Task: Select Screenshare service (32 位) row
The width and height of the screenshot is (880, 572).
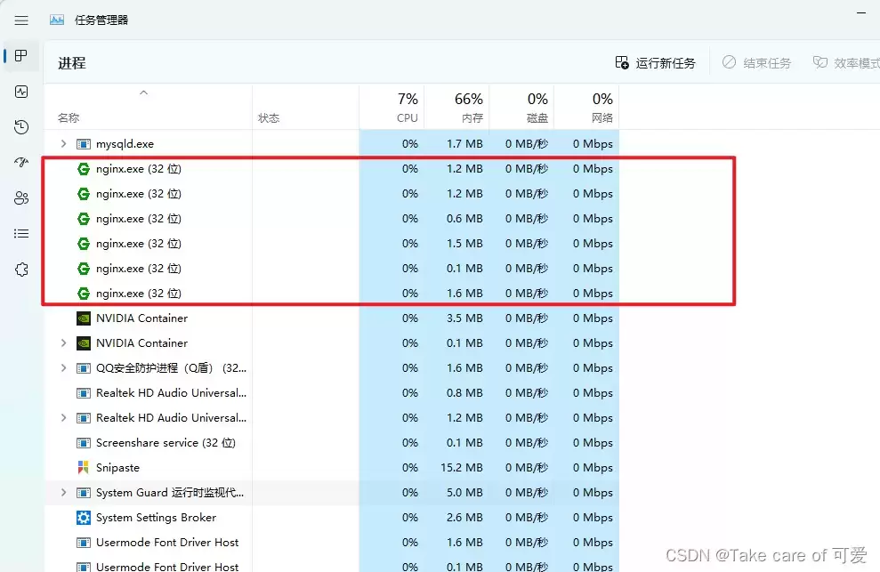Action: click(x=331, y=443)
